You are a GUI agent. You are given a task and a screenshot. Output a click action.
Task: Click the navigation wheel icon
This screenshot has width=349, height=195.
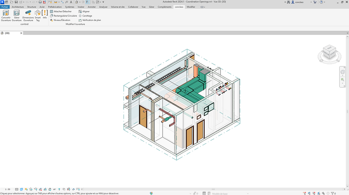tap(343, 72)
